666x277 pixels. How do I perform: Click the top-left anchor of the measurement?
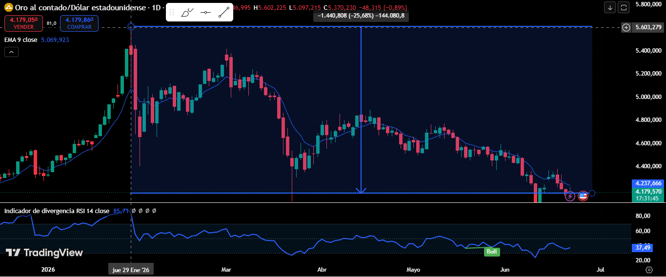pos(131,26)
